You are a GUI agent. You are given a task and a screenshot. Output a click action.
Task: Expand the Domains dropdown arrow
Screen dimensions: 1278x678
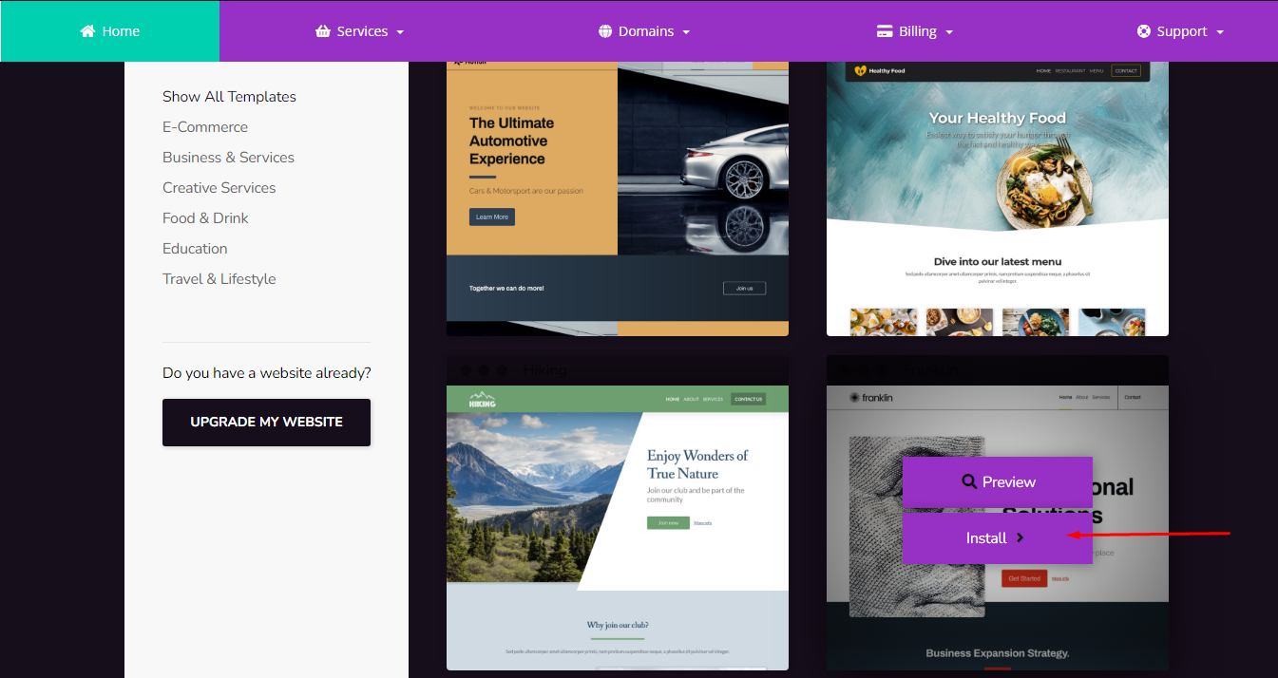(x=686, y=32)
